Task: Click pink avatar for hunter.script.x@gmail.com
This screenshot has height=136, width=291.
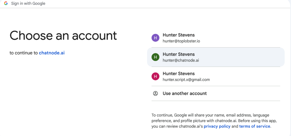Action: pyautogui.click(x=155, y=76)
